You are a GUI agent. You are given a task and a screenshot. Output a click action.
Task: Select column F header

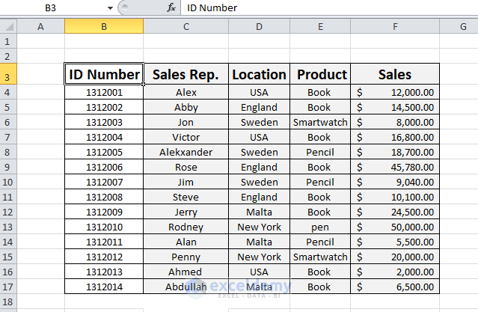395,26
